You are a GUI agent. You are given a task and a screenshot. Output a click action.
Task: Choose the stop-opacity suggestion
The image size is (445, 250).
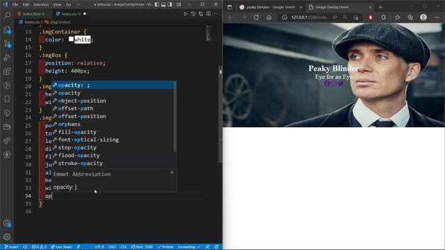(114, 148)
